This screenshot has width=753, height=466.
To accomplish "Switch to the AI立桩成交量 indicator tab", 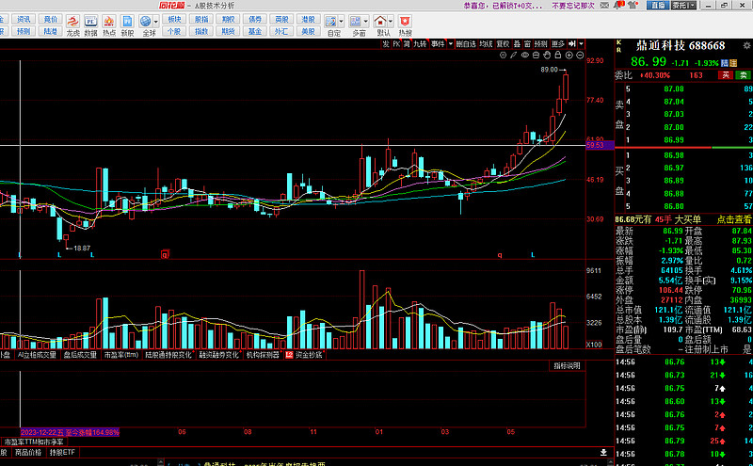I will [37, 355].
